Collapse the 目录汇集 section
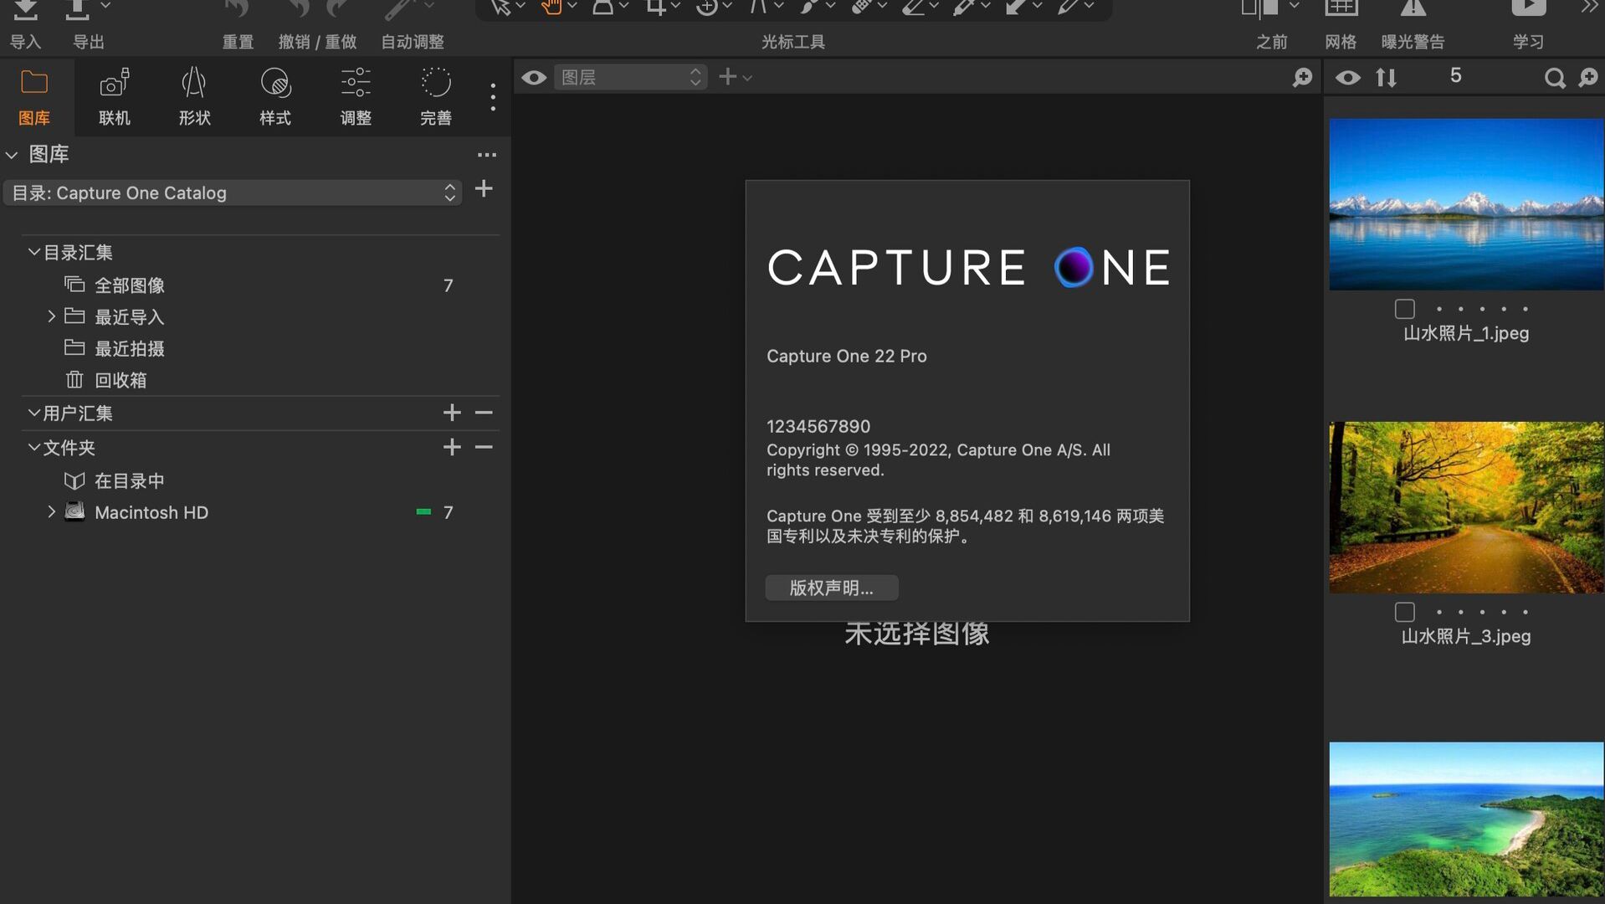 point(34,251)
